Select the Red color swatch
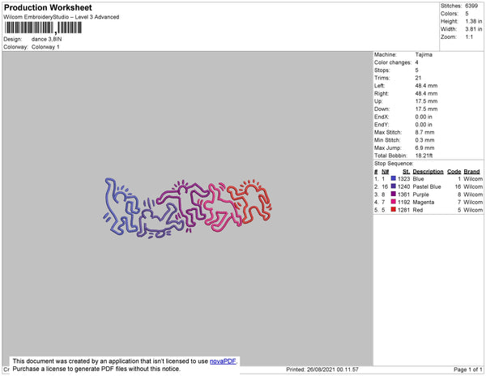The height and width of the screenshot is (376, 486). click(x=394, y=210)
